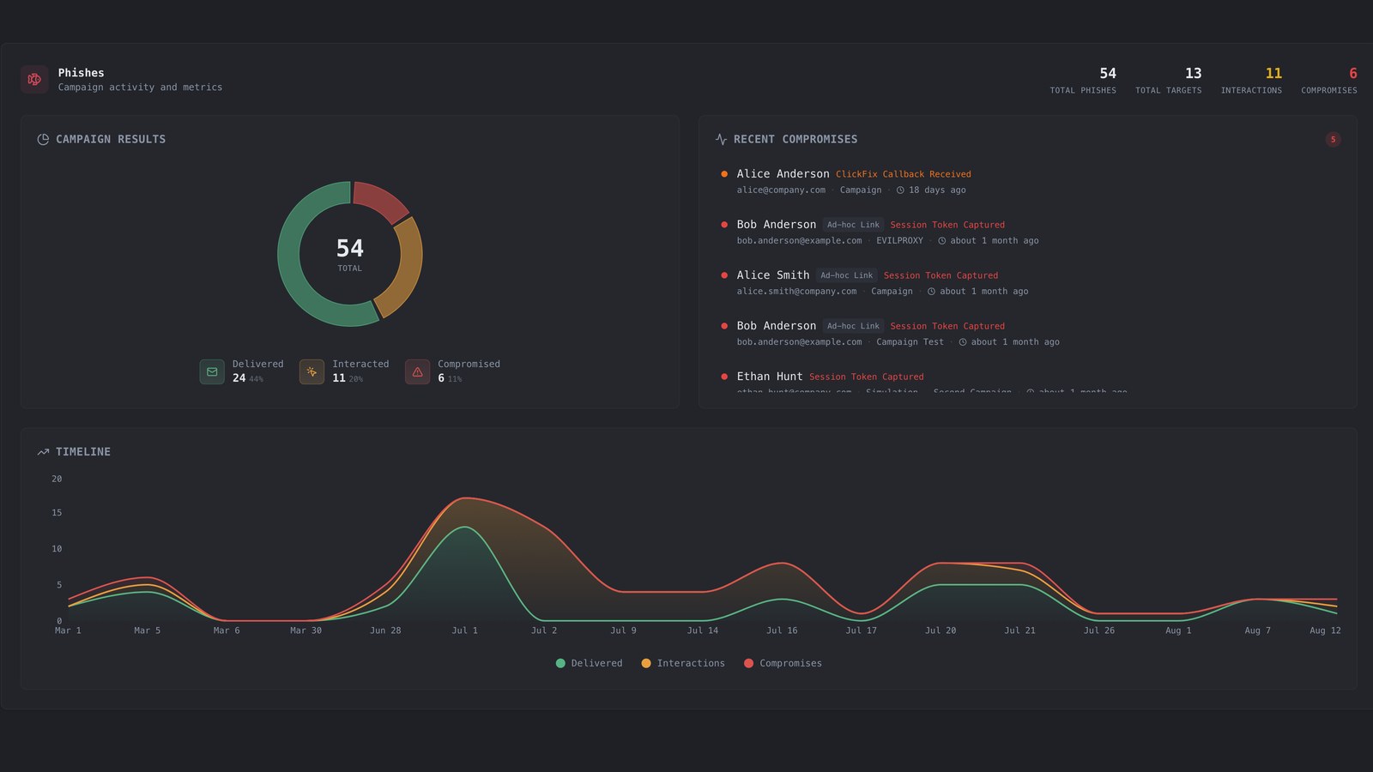The width and height of the screenshot is (1373, 772).
Task: Click the 54 total at the donut center
Action: click(350, 249)
